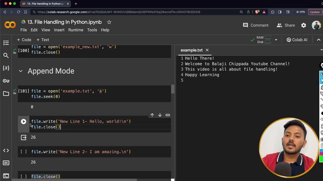The image size is (323, 181).
Task: Click the RAM Disk usage indicator
Action: [261, 40]
